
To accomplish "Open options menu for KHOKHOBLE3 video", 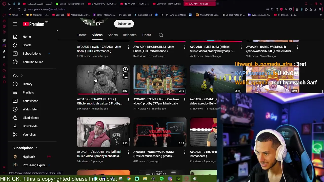I will 185,47.
